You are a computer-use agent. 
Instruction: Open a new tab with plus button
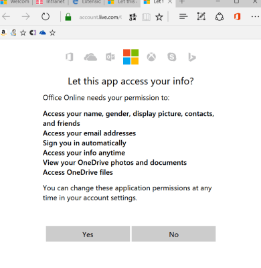pyautogui.click(x=182, y=2)
